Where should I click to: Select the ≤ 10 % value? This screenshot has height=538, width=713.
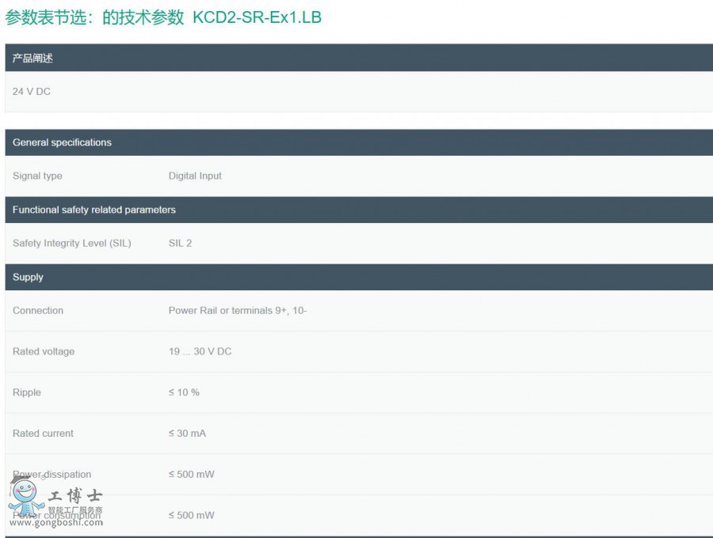point(184,392)
